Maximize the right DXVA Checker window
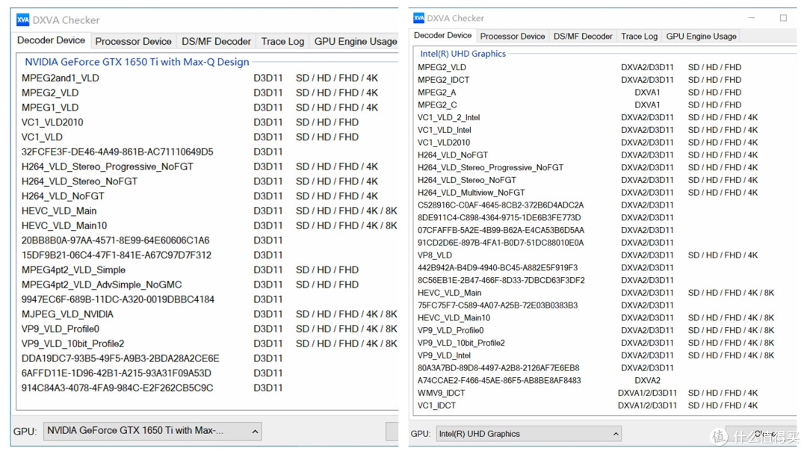The width and height of the screenshot is (807, 454). click(x=783, y=18)
